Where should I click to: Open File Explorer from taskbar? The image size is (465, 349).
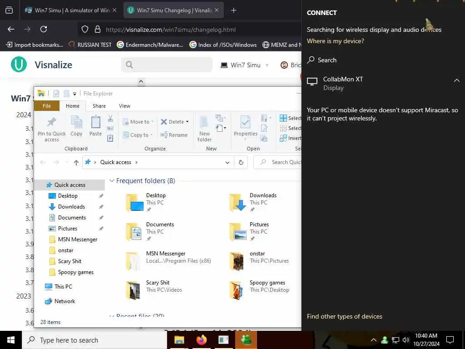179,340
